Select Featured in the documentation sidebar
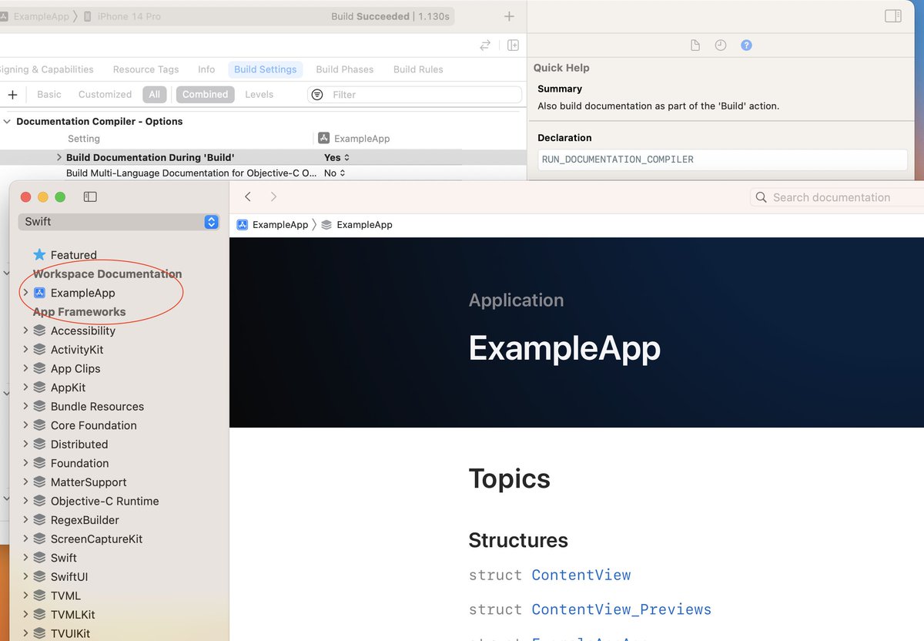 coord(73,255)
